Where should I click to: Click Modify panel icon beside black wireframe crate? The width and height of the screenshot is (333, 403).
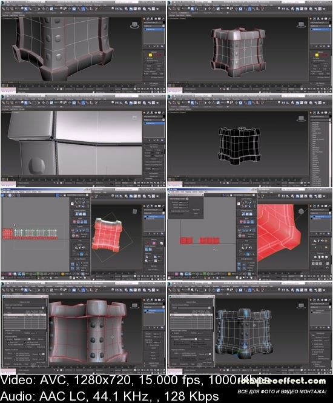point(314,113)
